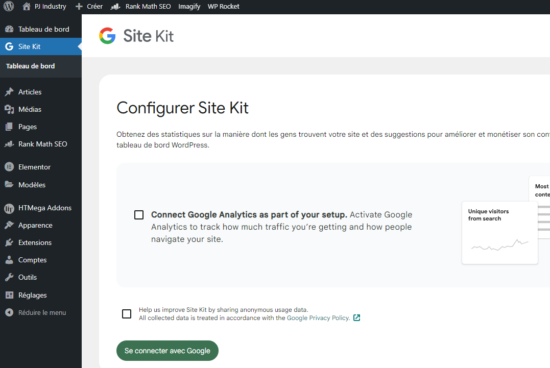
Task: Open Articles via its pin icon
Action: coord(9,92)
